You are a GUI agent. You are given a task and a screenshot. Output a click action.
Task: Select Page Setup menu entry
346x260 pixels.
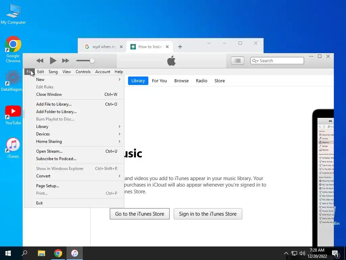pos(74,186)
